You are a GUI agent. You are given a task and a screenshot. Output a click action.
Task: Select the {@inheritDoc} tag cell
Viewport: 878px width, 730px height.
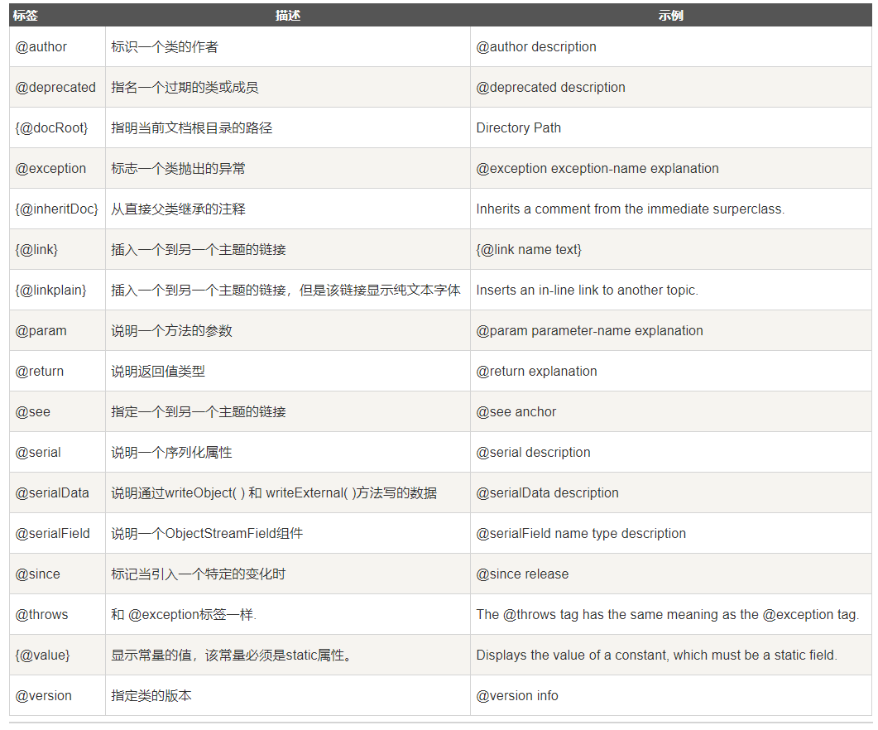(56, 209)
